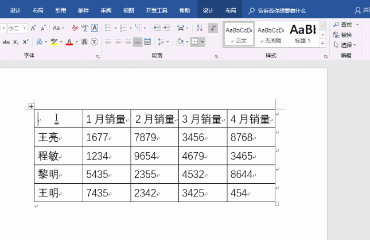The height and width of the screenshot is (240, 370).
Task: Increase font size with the grow font icon
Action: click(x=33, y=28)
